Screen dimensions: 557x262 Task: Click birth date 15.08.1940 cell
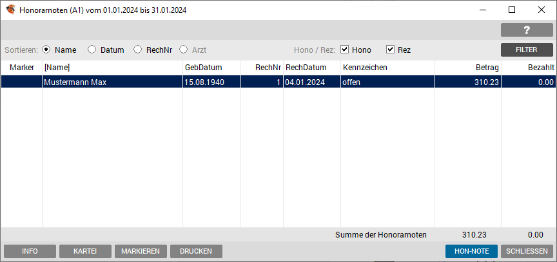[x=211, y=82]
